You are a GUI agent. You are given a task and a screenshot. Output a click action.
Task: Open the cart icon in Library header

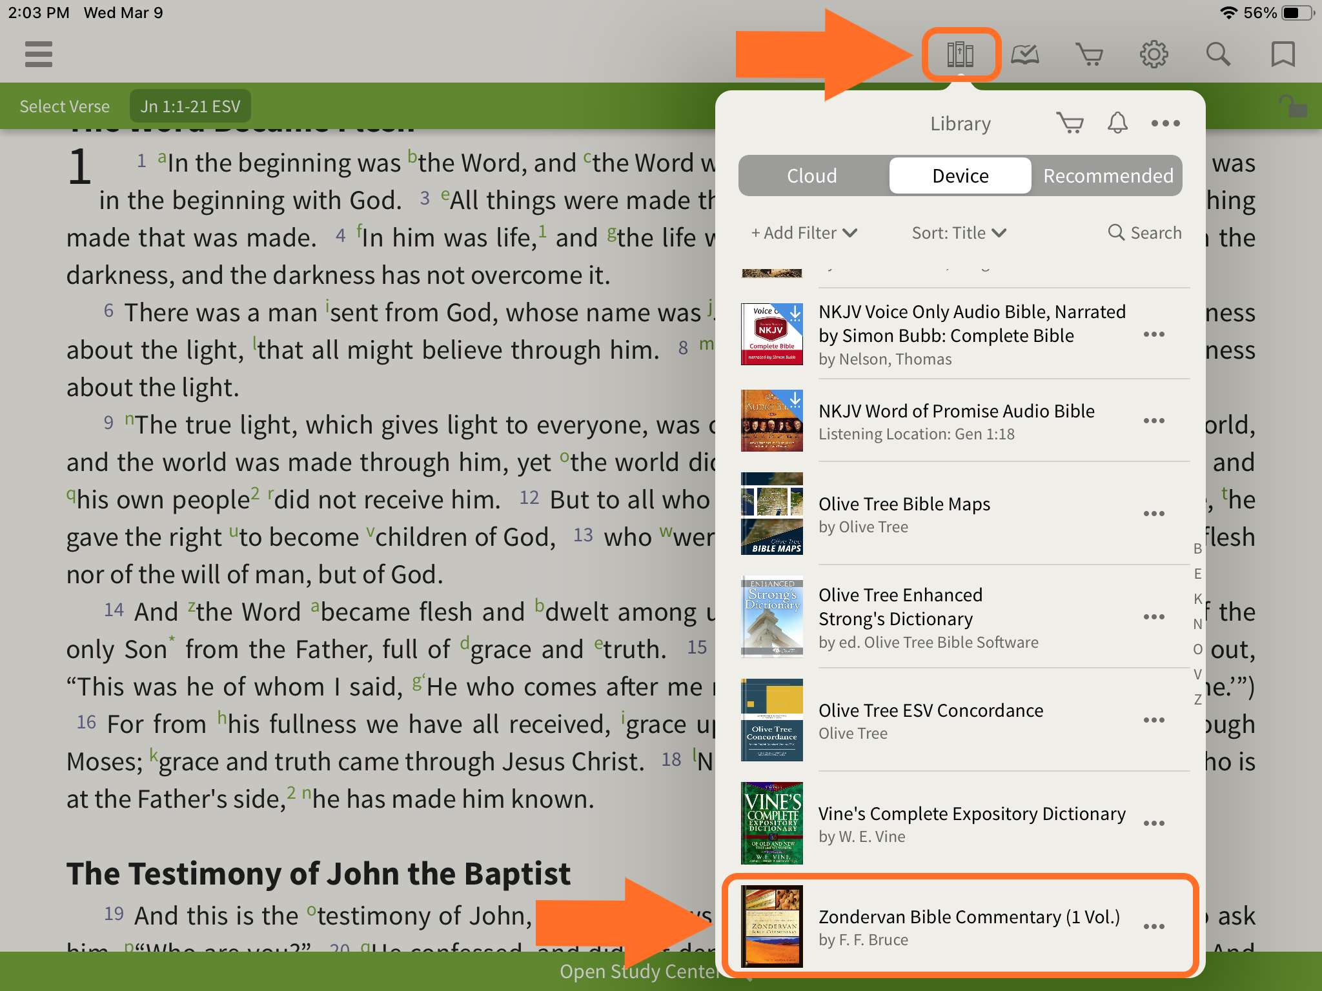coord(1070,123)
